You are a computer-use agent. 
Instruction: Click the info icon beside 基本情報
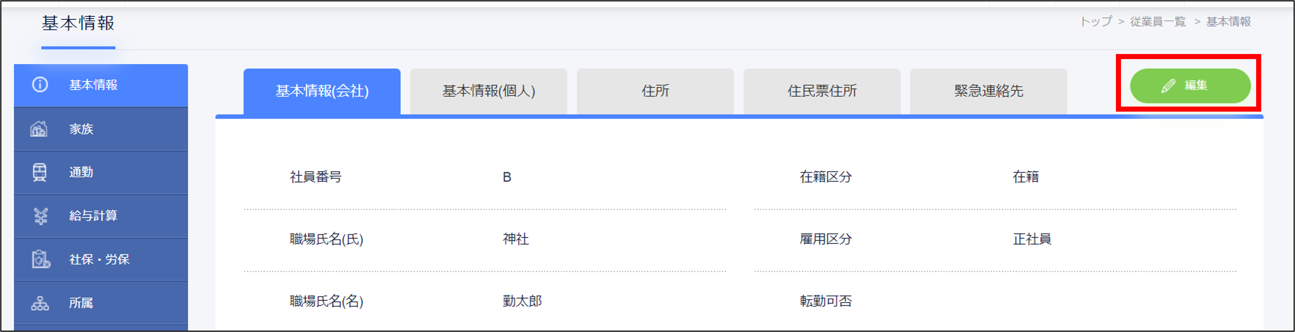[x=40, y=85]
